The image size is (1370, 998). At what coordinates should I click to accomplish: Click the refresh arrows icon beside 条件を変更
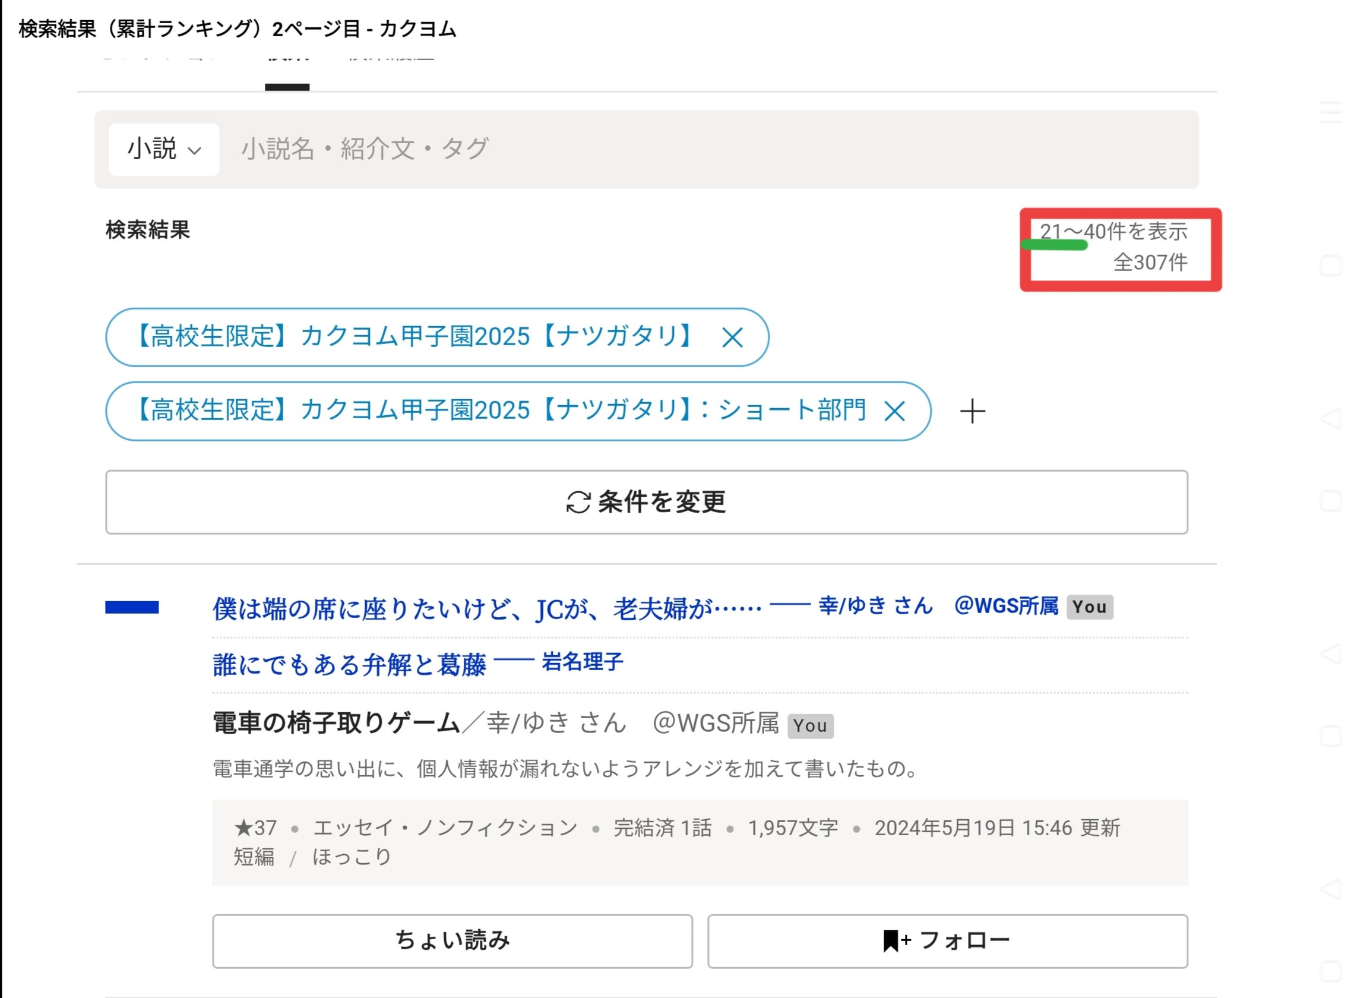coord(578,502)
